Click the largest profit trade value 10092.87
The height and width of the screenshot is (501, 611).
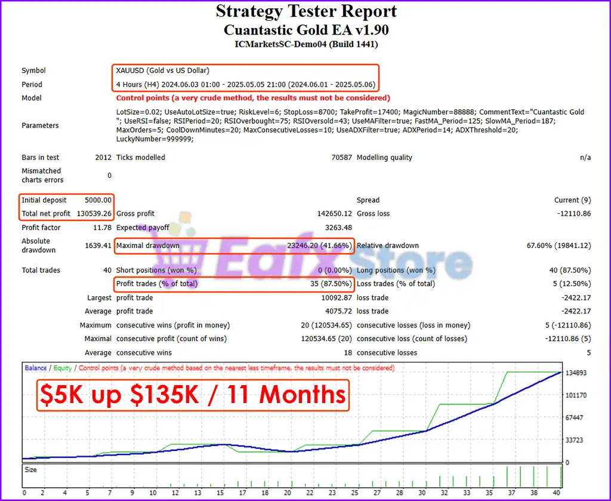[x=337, y=298]
